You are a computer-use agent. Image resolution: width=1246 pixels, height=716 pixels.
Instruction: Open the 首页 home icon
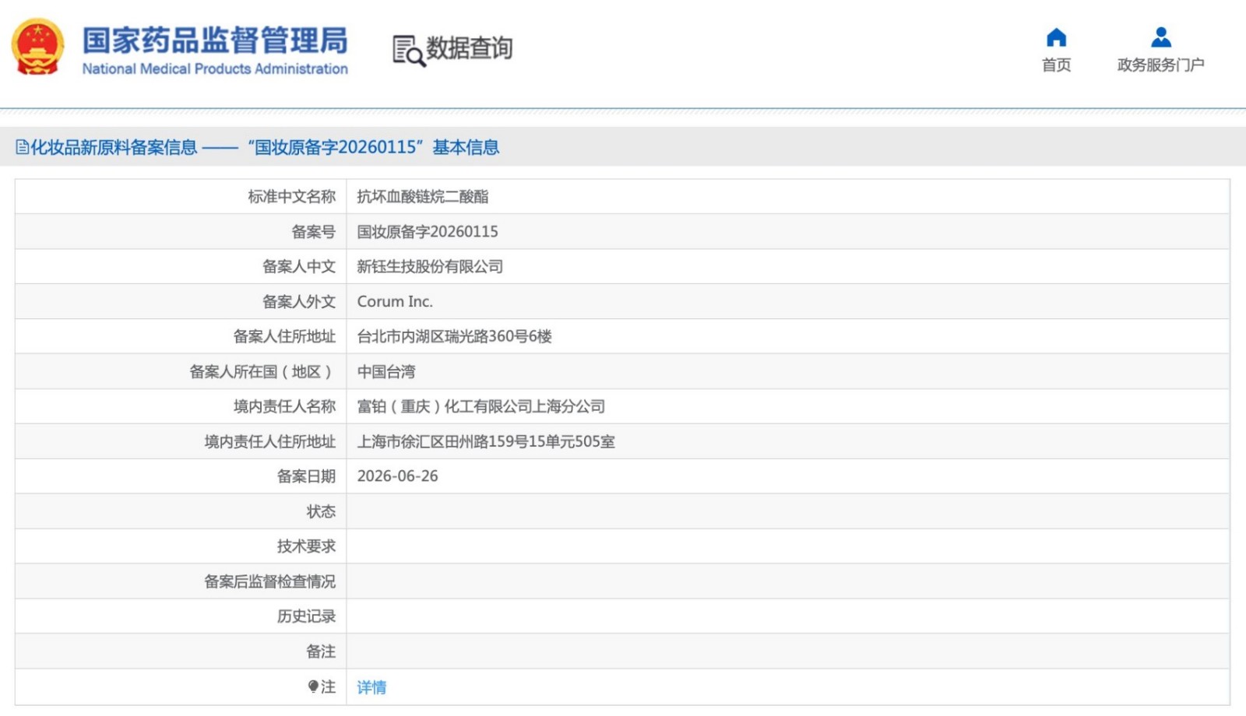coord(1056,37)
